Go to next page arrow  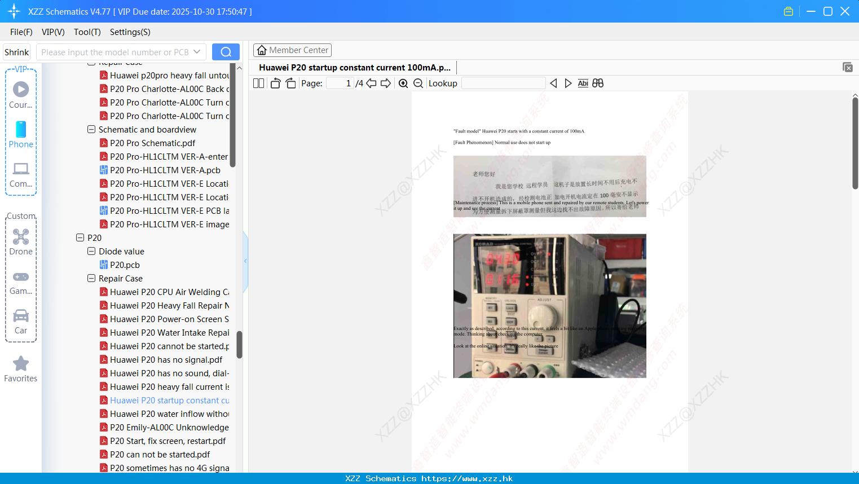point(386,83)
